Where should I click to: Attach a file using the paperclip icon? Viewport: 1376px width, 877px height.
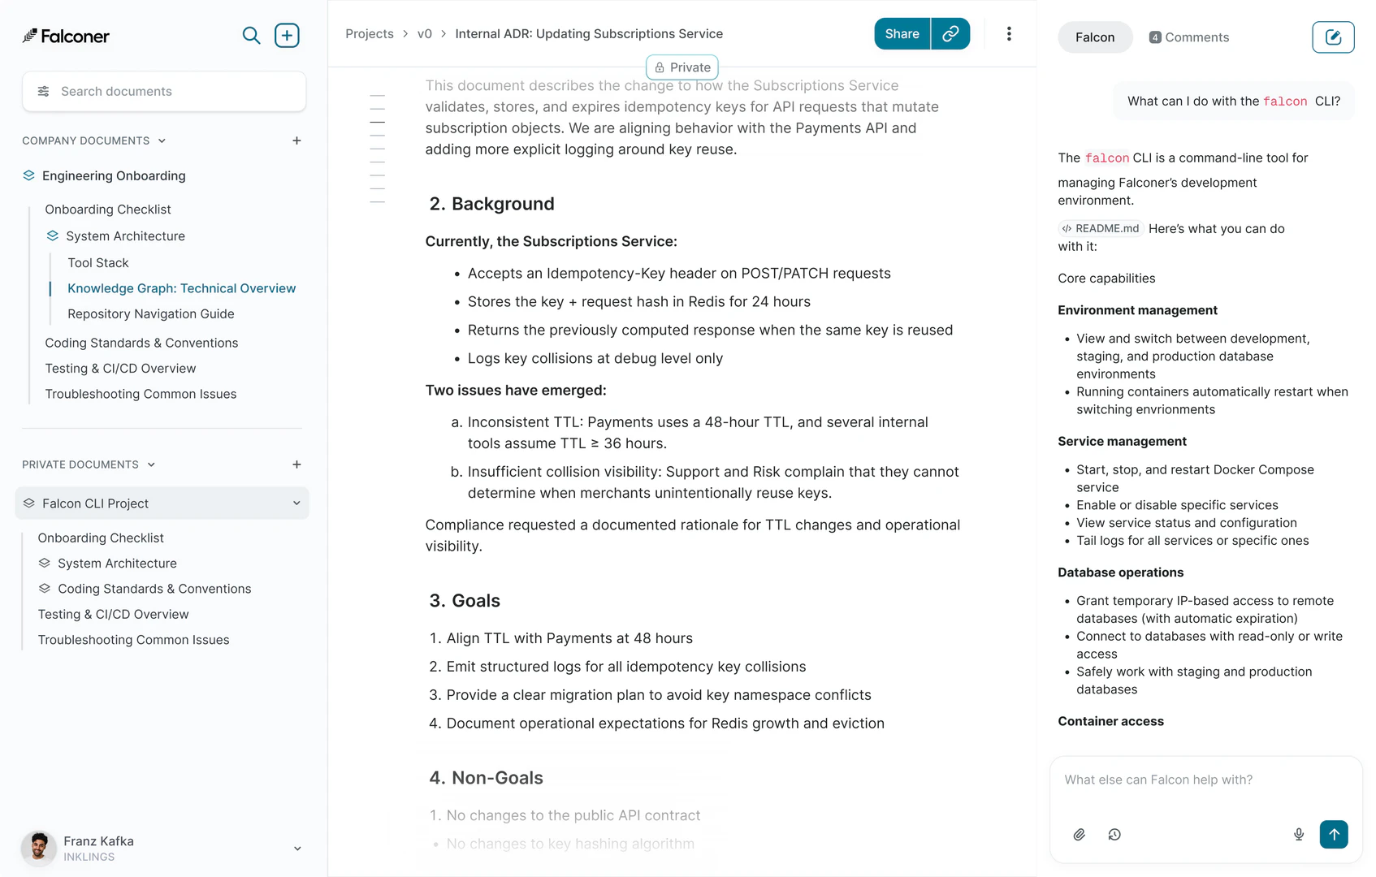click(x=1079, y=834)
